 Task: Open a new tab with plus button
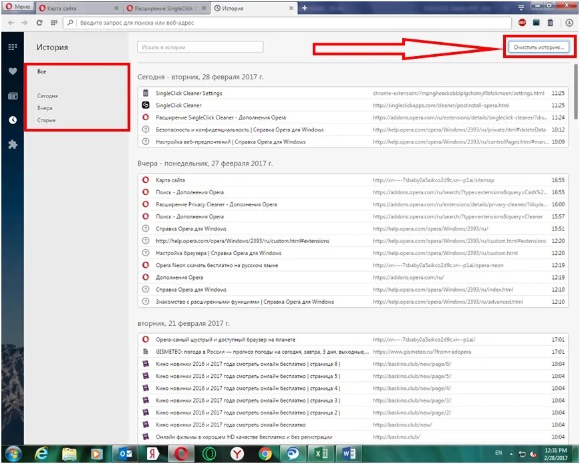tap(304, 8)
